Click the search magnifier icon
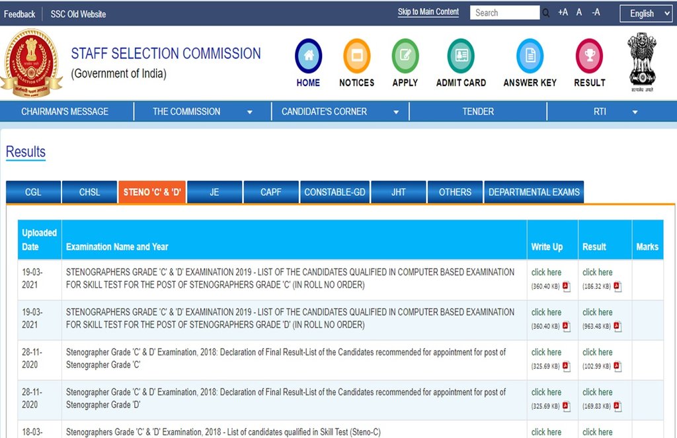 [545, 13]
